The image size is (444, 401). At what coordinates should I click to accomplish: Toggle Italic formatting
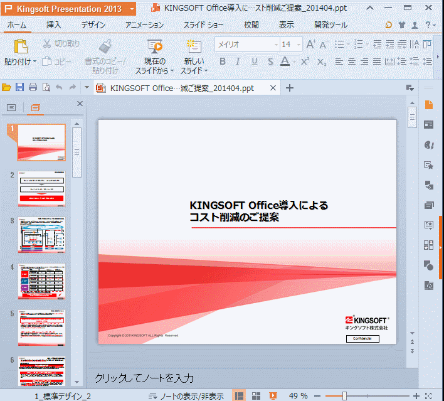[x=238, y=61]
